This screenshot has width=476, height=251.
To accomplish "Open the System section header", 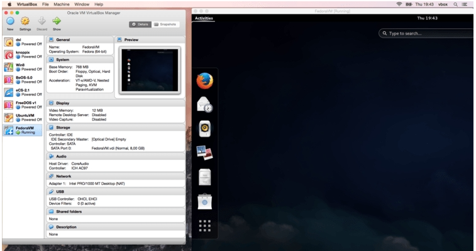I will (80, 60).
